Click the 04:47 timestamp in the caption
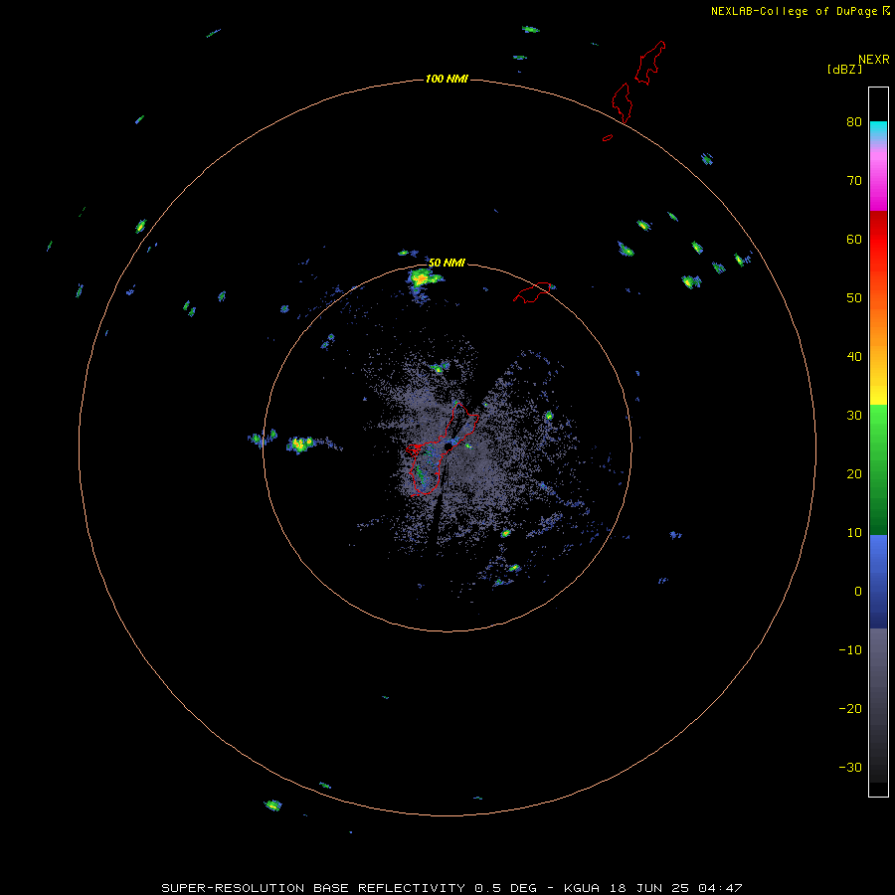Image resolution: width=895 pixels, height=895 pixels. click(719, 888)
